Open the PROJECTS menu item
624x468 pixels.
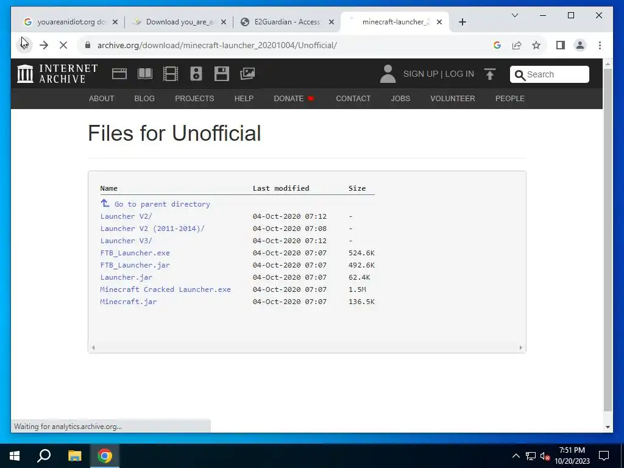(x=194, y=99)
